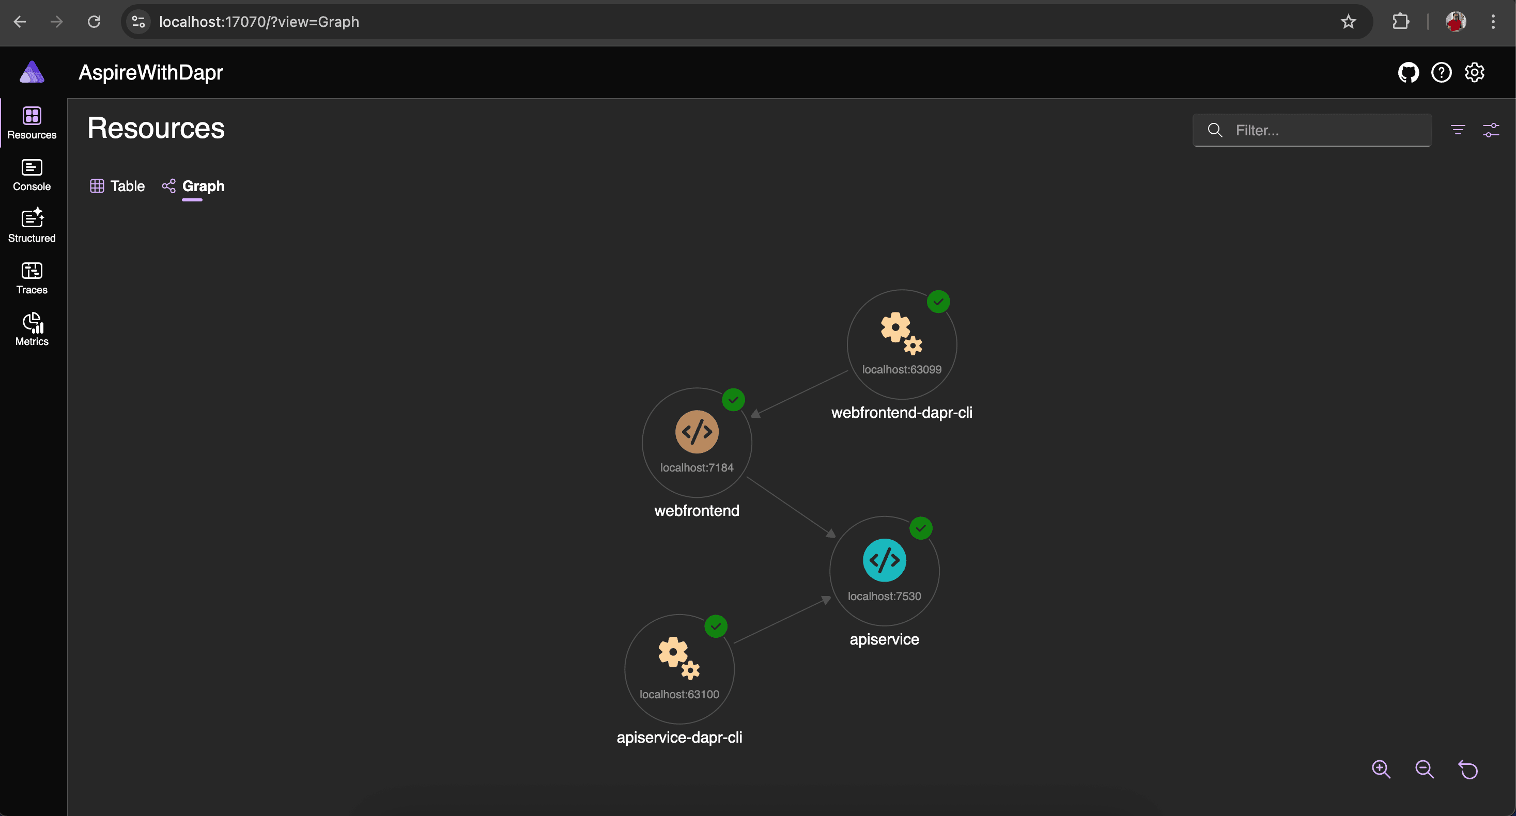Screen dimensions: 1516x816
Task: Click apiservice's green running status badge
Action: 920,528
